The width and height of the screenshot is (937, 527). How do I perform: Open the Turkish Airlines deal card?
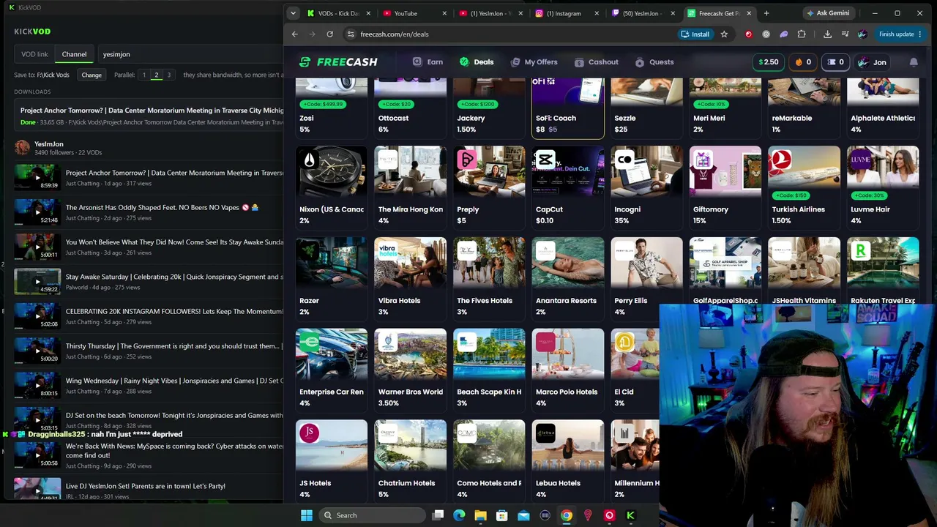tap(804, 187)
